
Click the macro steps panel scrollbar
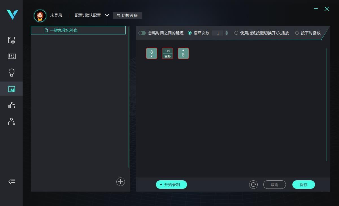327,105
